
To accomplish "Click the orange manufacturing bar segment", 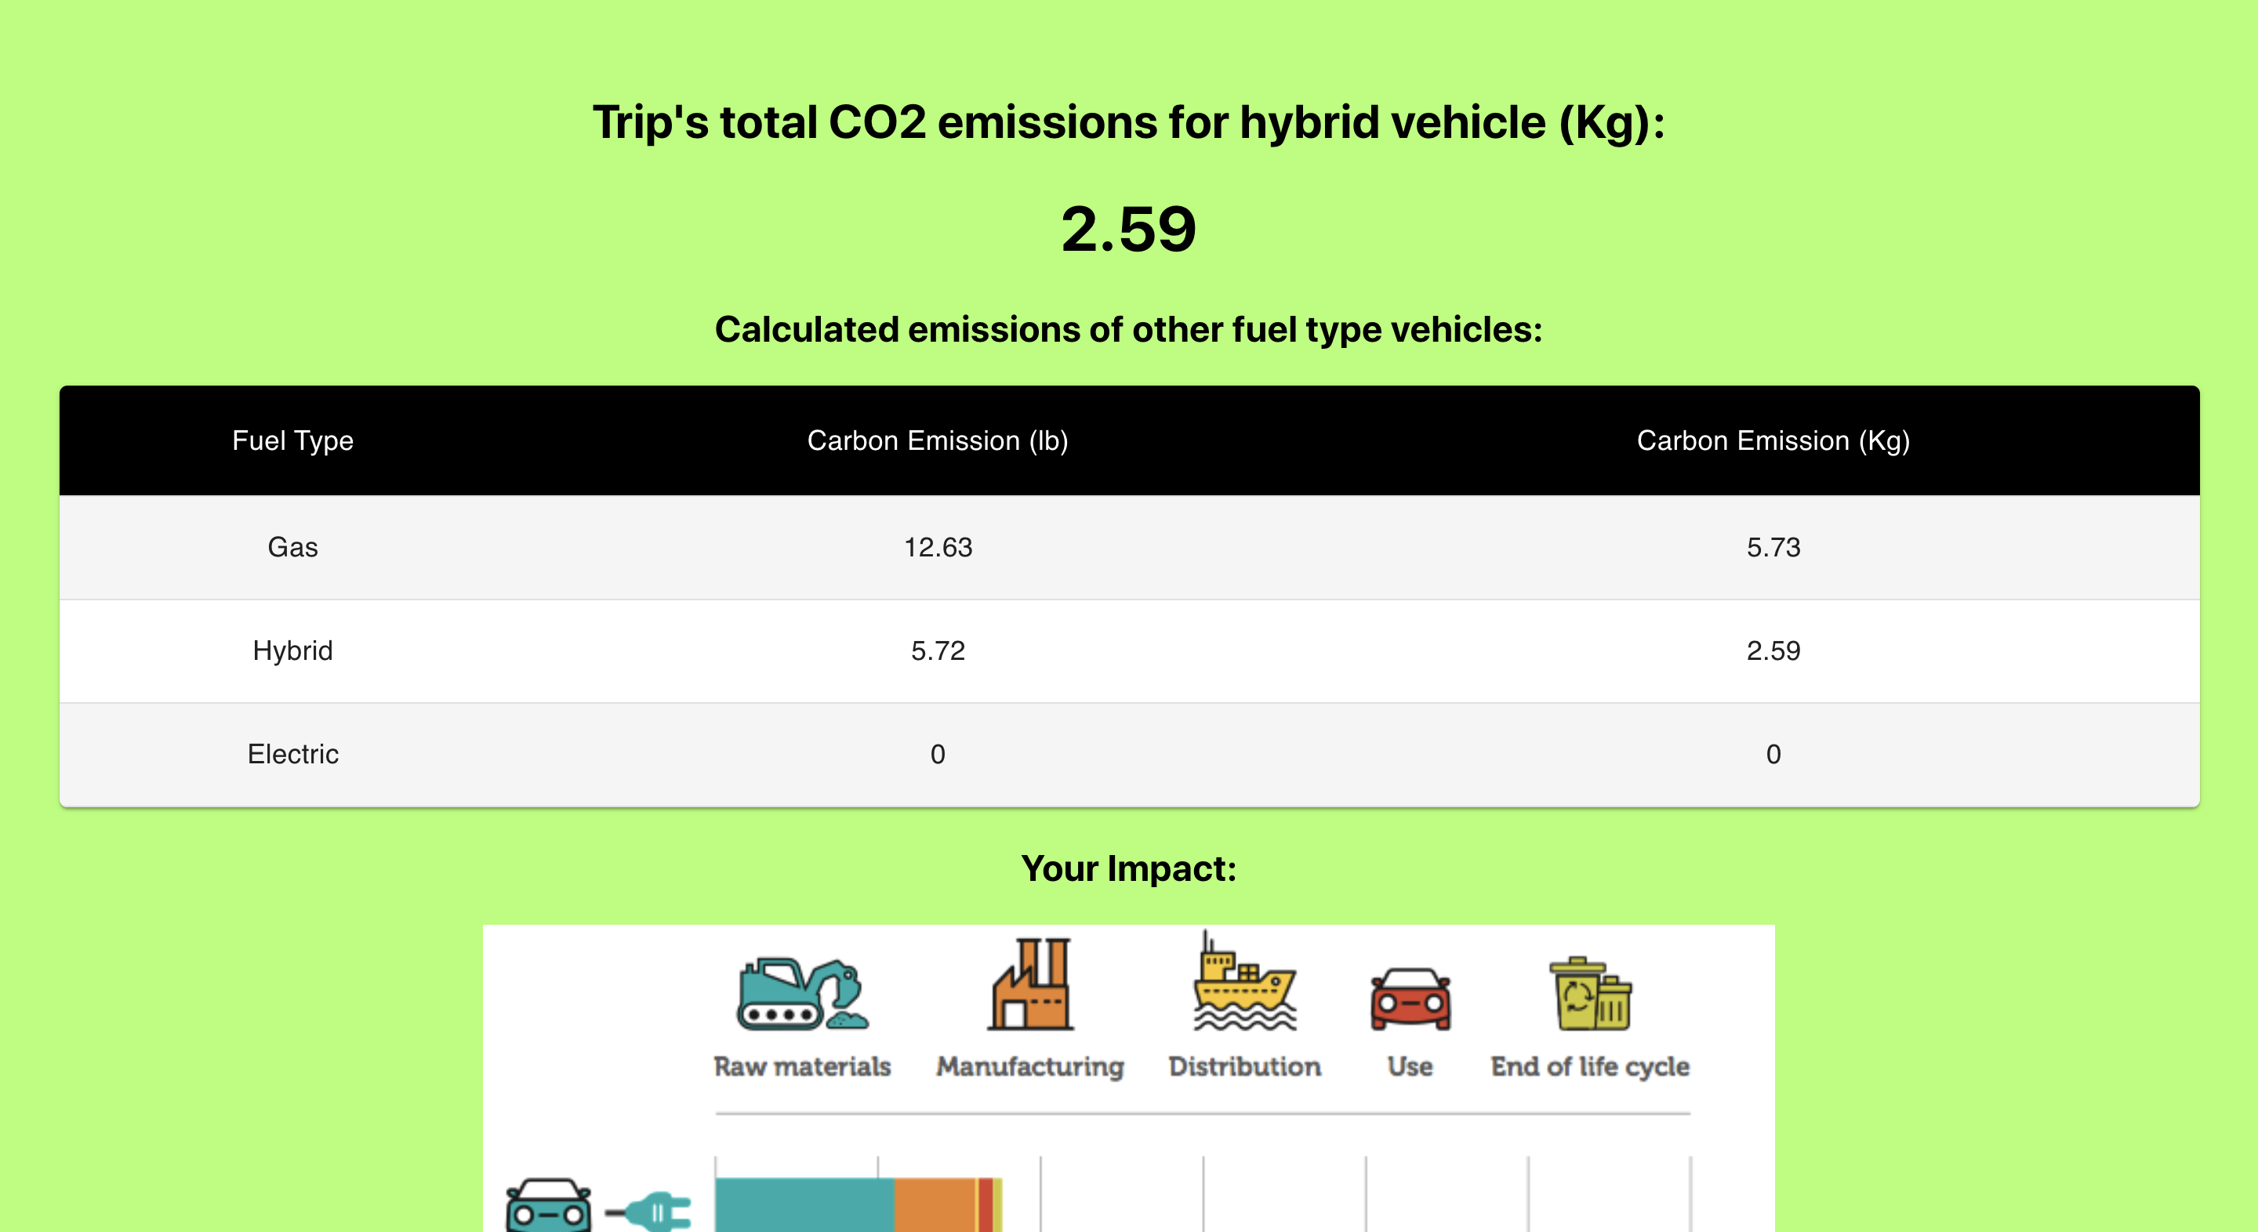I will (x=934, y=1205).
